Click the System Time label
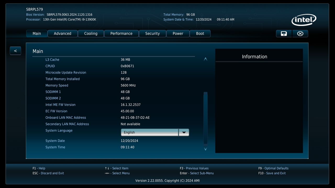 [55, 147]
